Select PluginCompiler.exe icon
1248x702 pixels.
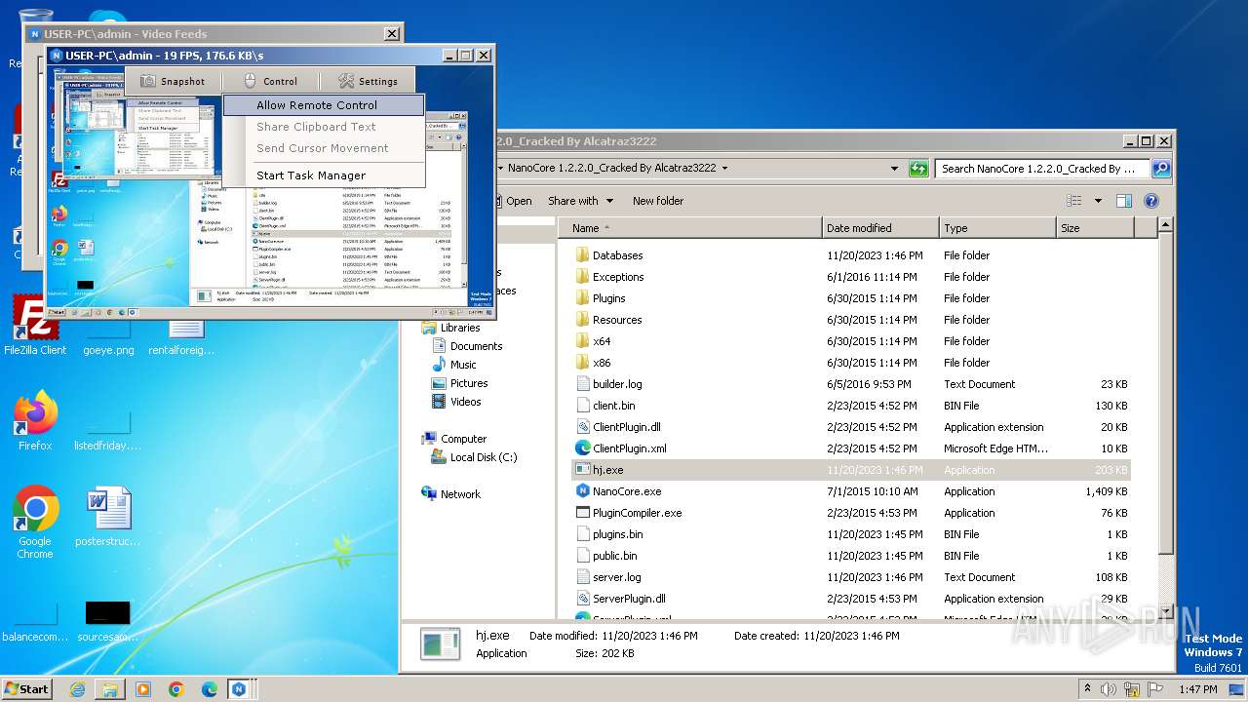point(583,513)
